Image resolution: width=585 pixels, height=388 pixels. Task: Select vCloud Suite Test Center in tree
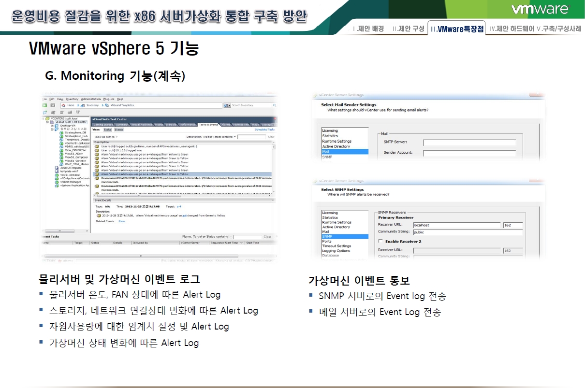pyautogui.click(x=71, y=122)
